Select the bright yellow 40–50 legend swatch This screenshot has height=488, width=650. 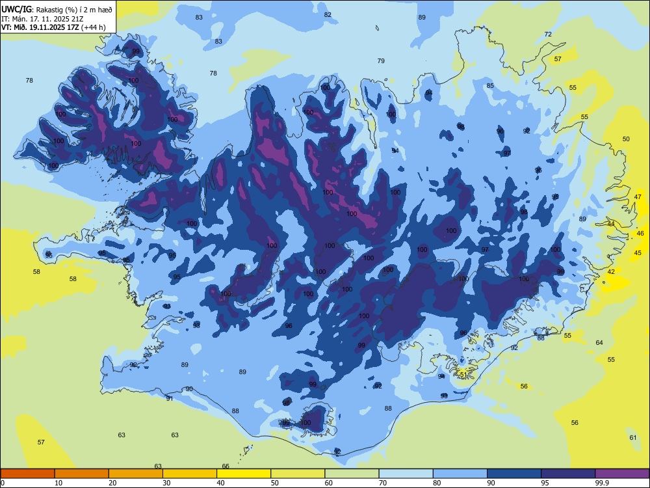coord(244,474)
